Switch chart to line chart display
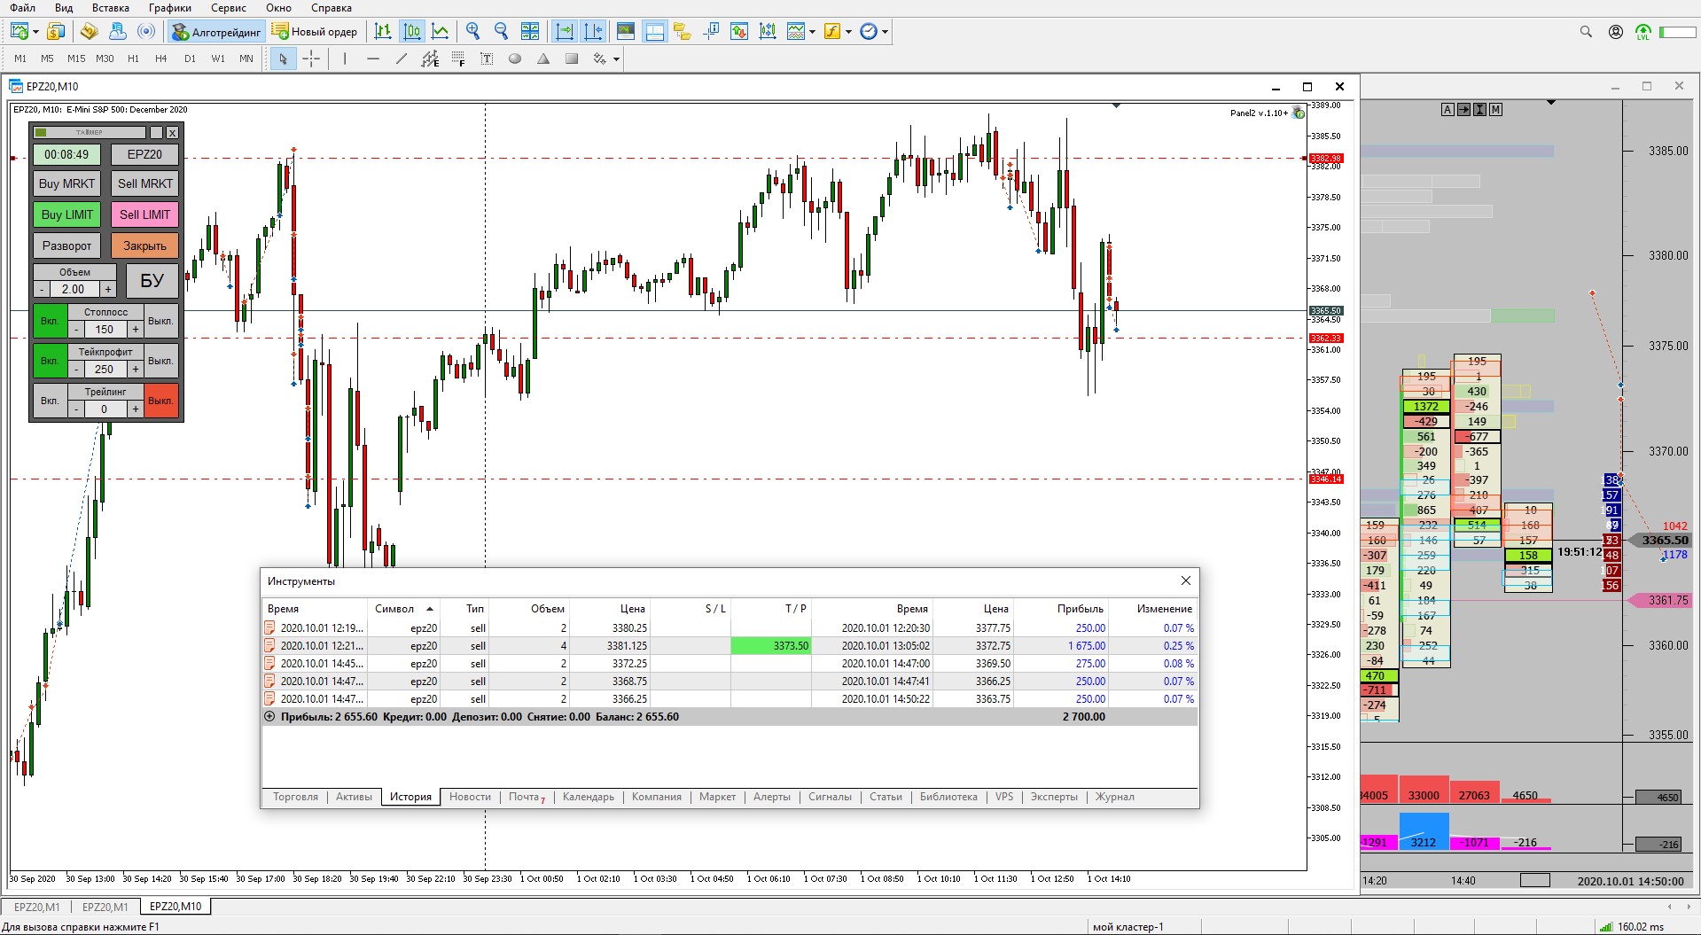Viewport: 1701px width, 935px height. 441,32
